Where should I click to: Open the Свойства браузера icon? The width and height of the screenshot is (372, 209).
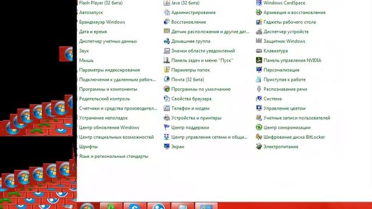(167, 99)
